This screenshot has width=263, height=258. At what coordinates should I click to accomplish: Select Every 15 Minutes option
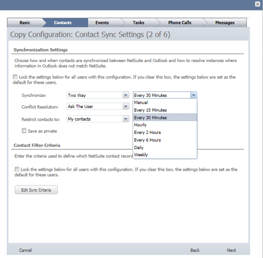pos(165,110)
